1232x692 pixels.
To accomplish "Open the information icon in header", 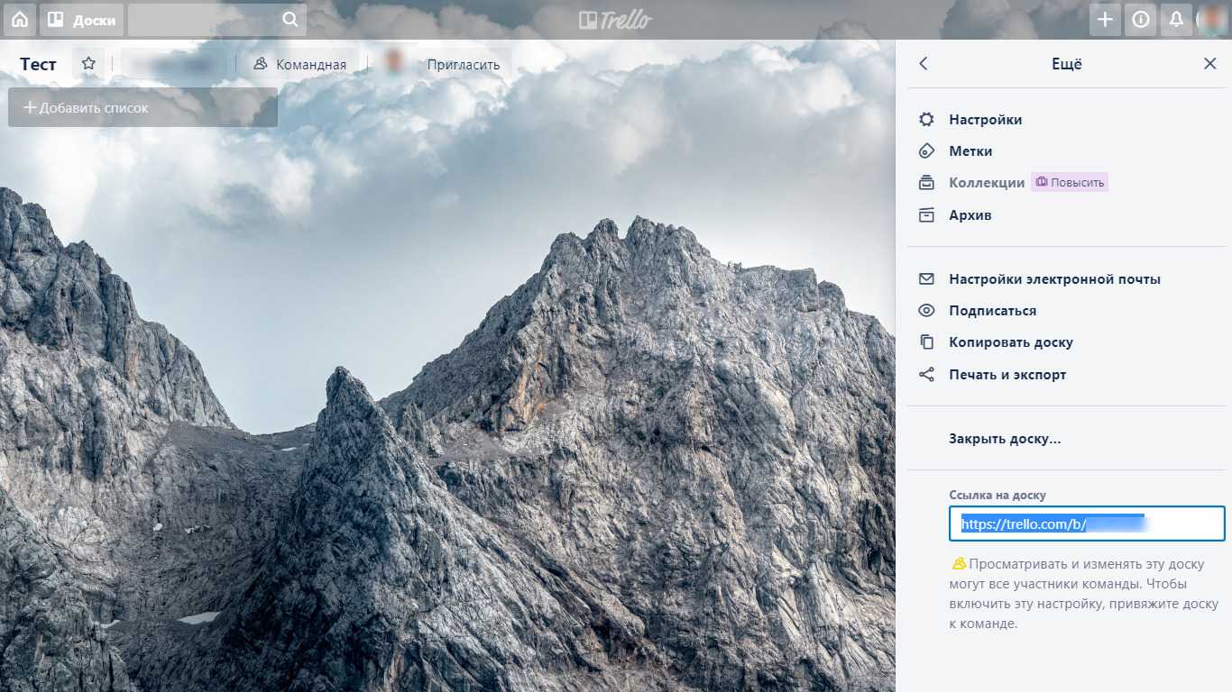I will [1141, 20].
